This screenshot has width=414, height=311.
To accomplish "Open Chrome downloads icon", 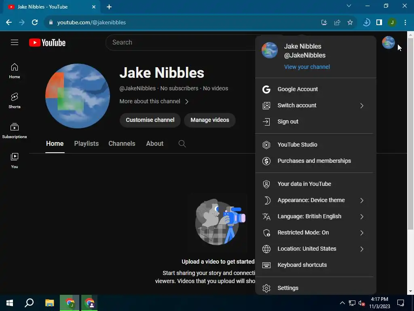I will [x=366, y=23].
